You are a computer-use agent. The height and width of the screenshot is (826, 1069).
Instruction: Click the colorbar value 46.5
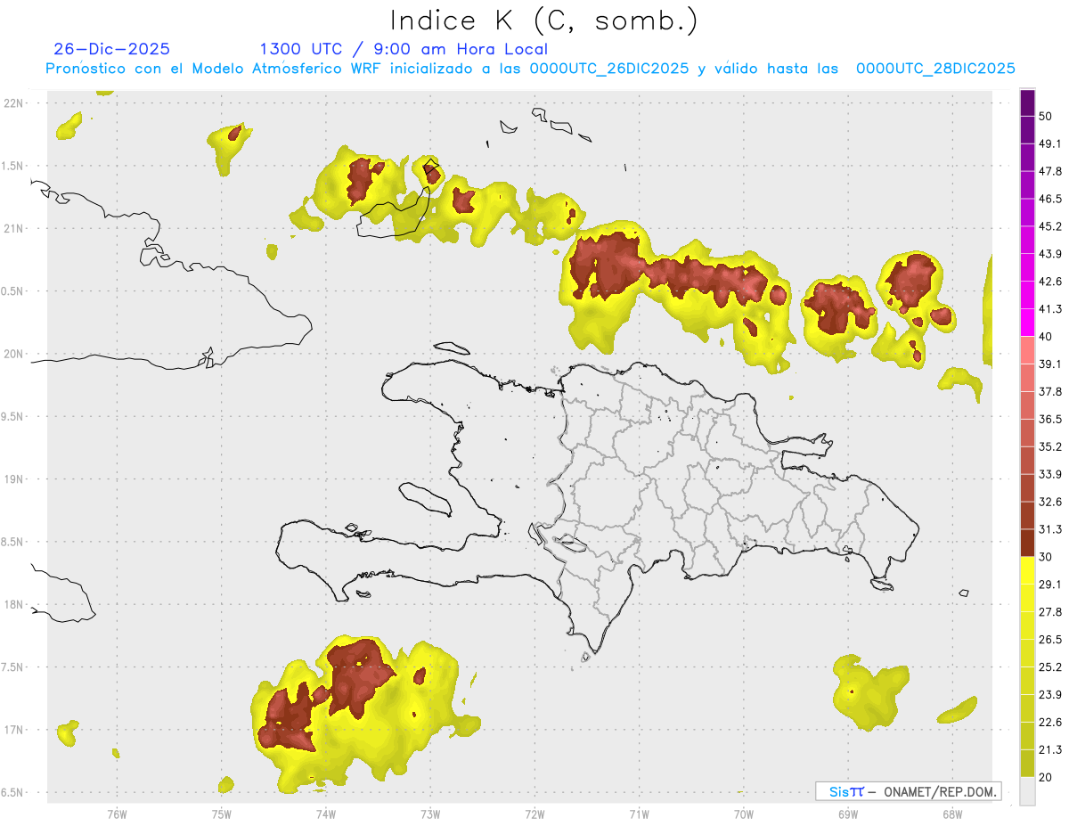tap(1050, 199)
